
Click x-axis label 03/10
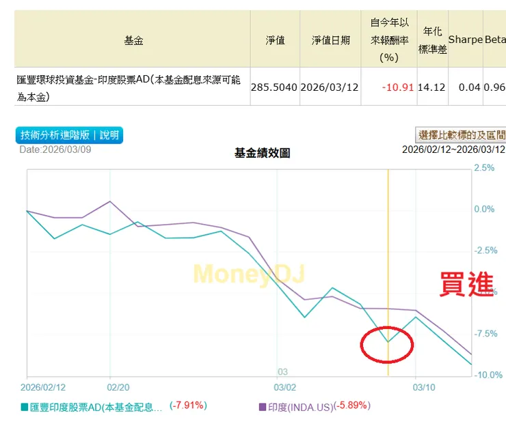[x=424, y=387]
